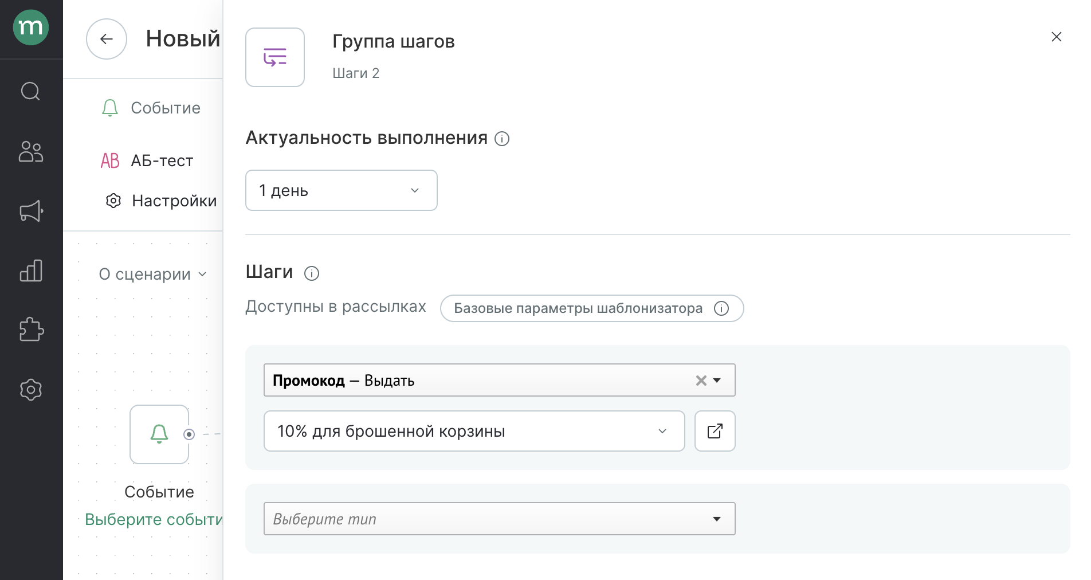Open the 1 день dropdown
Screen dimensions: 1091x580
(x=342, y=190)
